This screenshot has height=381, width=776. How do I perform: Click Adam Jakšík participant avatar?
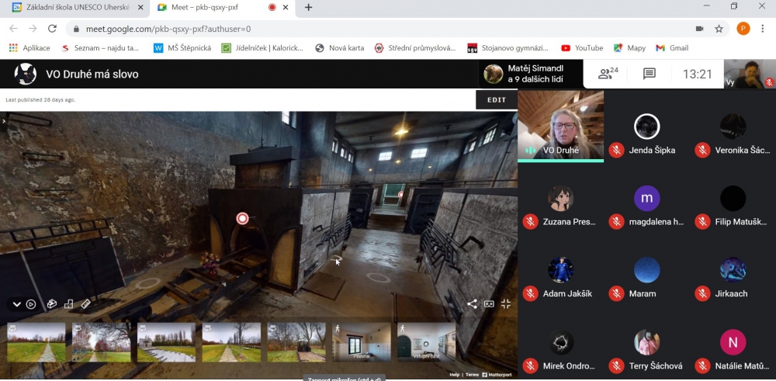coord(560,270)
